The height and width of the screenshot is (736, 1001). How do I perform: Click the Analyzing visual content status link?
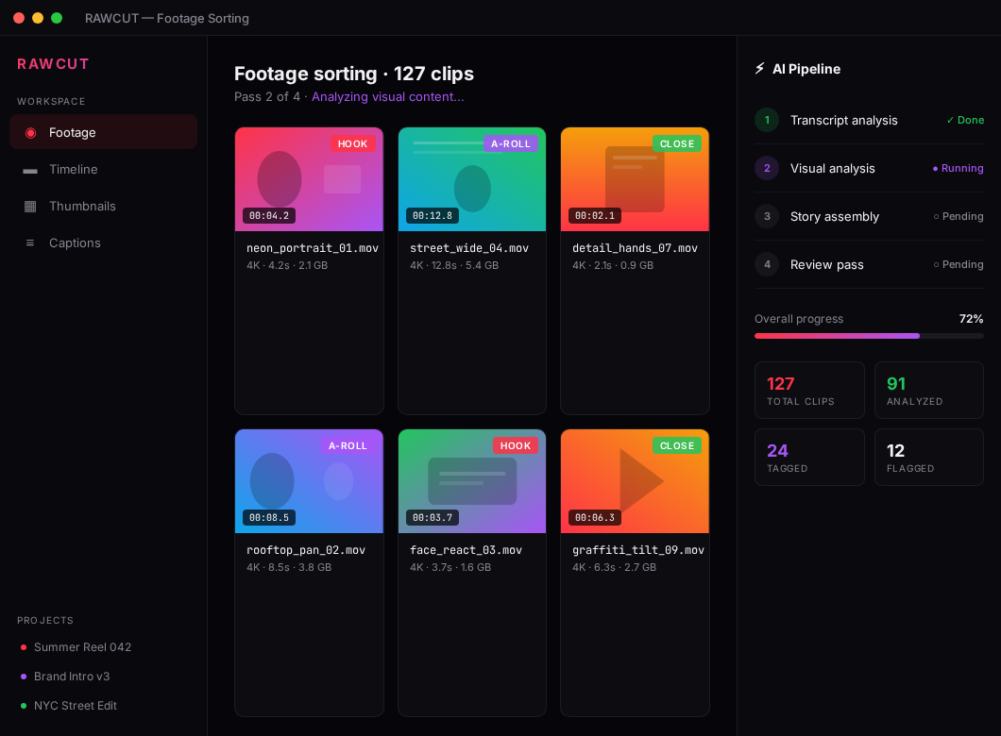coord(388,96)
